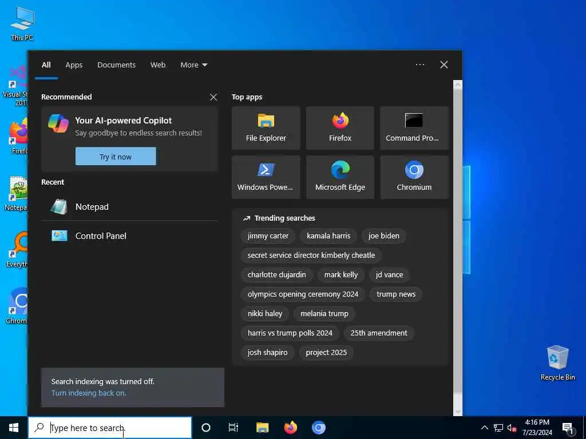Open Task View on the taskbar
The image size is (586, 439).
pyautogui.click(x=233, y=428)
